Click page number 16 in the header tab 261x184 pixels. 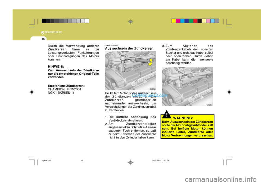click(x=43, y=39)
